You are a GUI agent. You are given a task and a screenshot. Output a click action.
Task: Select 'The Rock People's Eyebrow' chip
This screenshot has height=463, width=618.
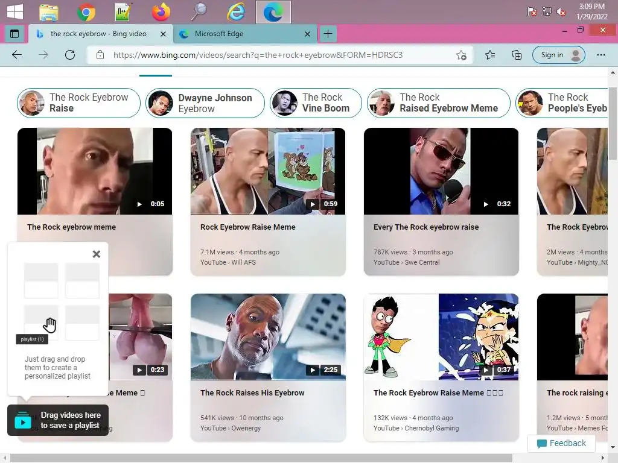point(562,102)
